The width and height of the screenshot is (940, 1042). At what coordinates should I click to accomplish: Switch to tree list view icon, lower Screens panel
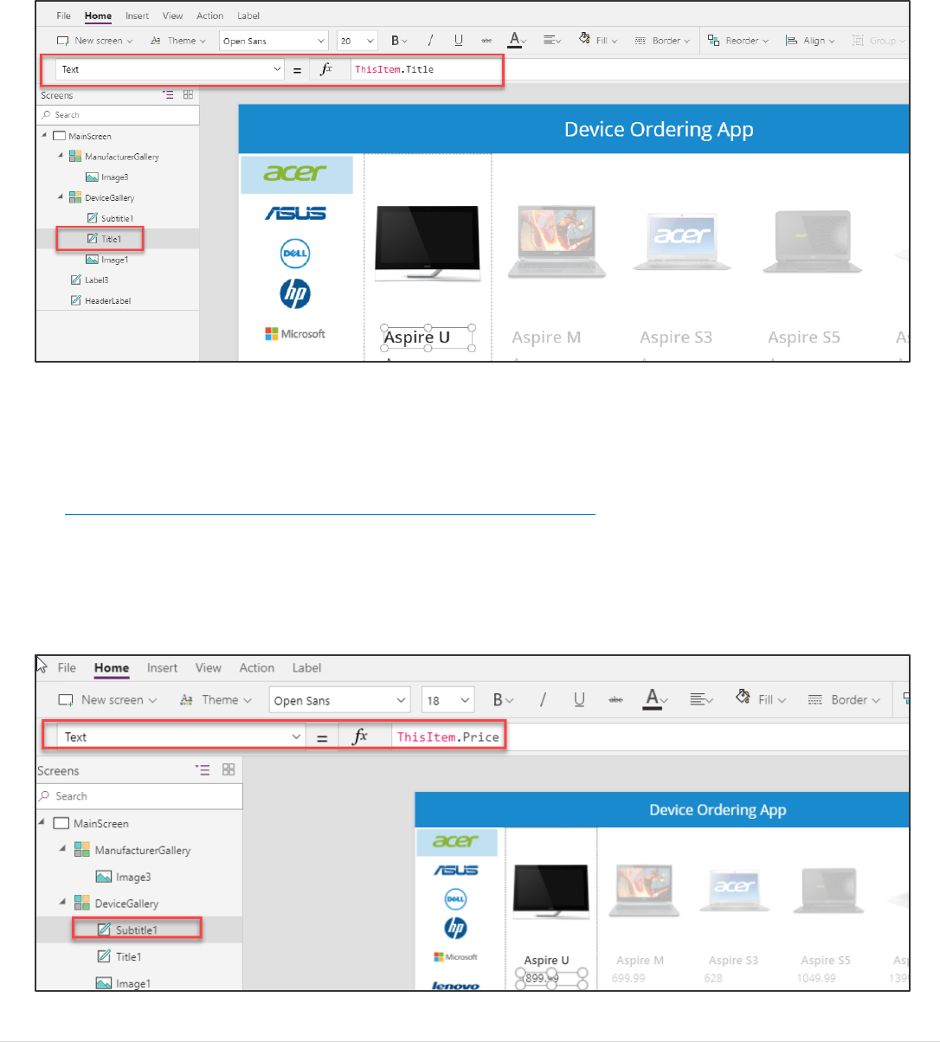click(x=203, y=769)
